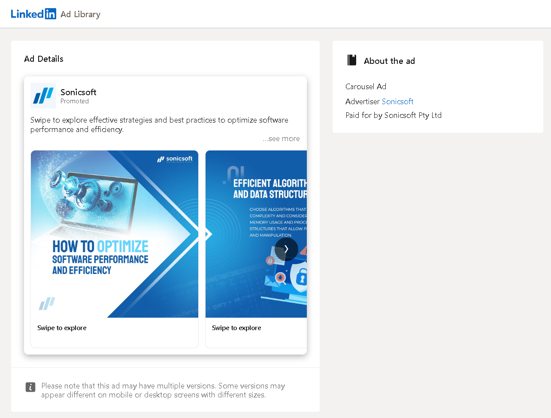The width and height of the screenshot is (551, 418).
Task: Click 'Swipe to explore' under the second slide
Action: pyautogui.click(x=236, y=328)
